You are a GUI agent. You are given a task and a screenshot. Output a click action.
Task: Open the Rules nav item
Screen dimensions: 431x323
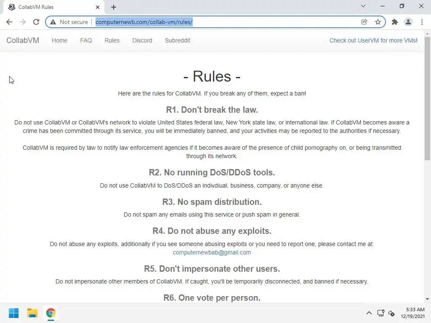coord(112,40)
